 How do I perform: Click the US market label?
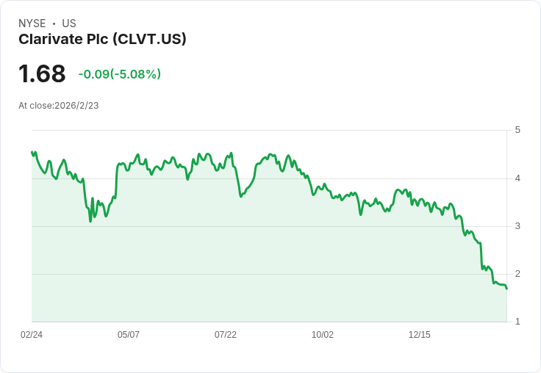click(x=69, y=23)
